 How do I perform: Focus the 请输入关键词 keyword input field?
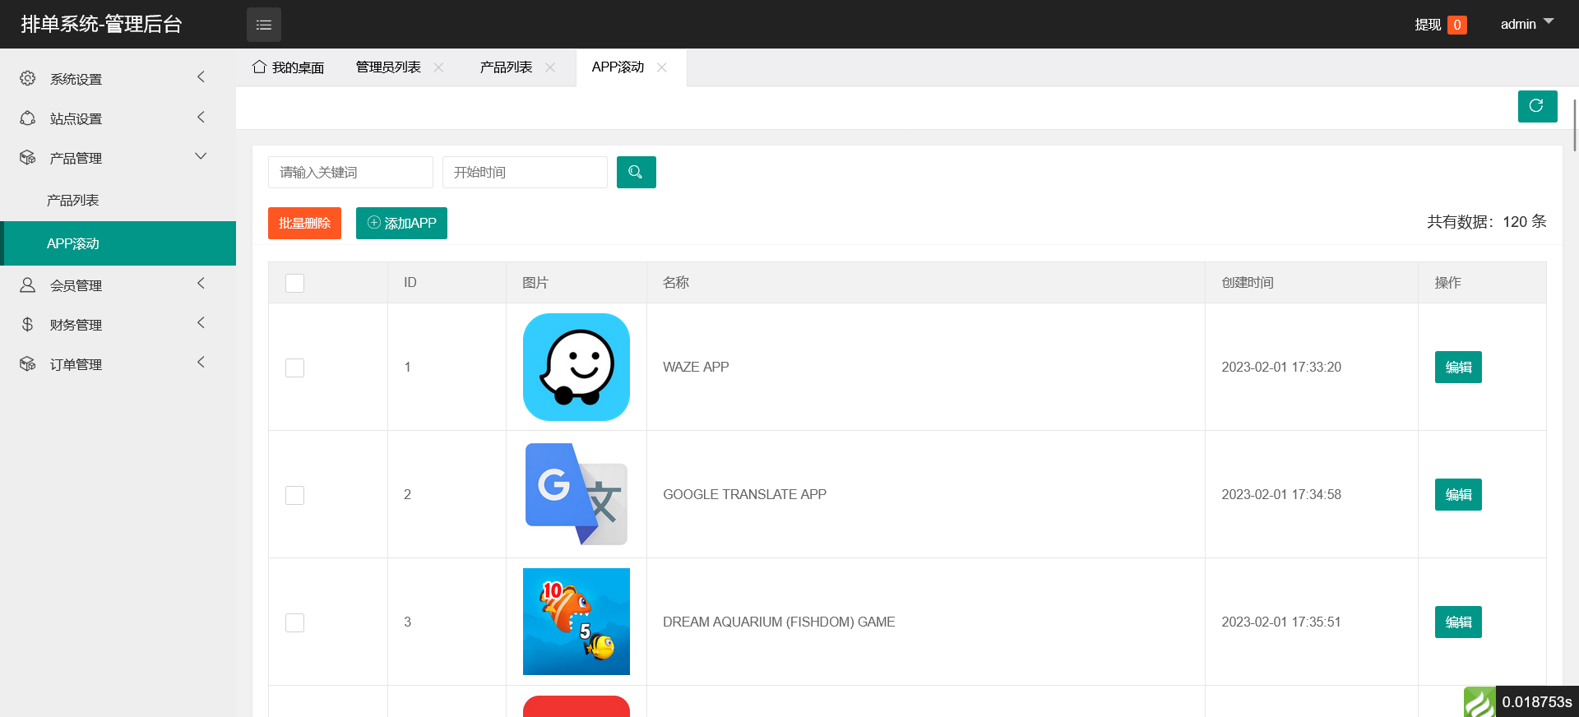pyautogui.click(x=350, y=173)
